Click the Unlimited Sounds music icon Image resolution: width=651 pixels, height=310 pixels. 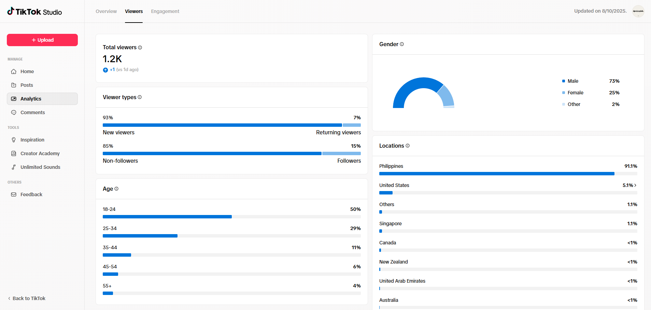14,167
